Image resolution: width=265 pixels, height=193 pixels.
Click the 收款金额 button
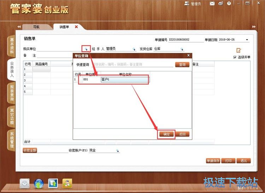30,150
